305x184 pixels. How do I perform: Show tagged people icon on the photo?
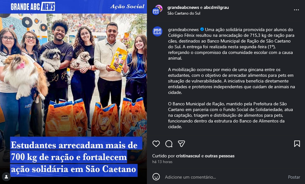coord(6,177)
